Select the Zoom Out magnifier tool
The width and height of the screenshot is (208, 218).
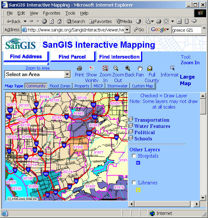[x=116, y=68]
